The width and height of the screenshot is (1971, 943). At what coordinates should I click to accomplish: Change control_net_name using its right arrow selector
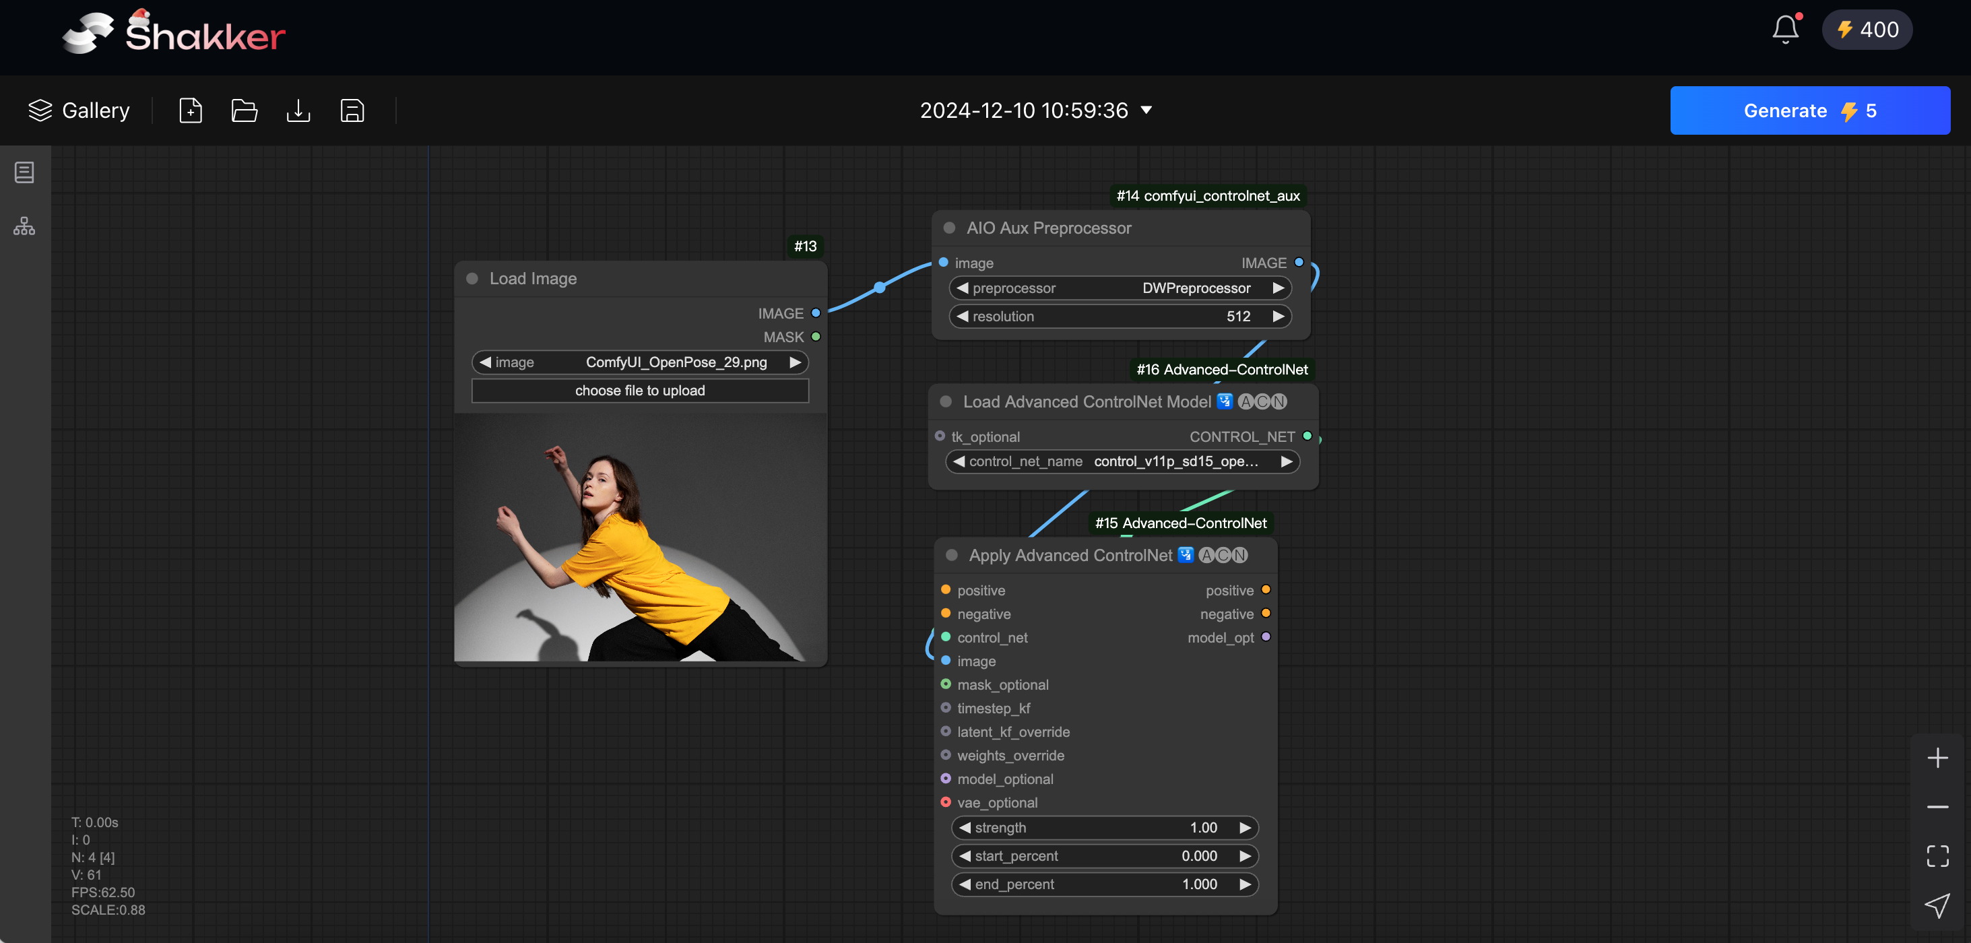click(1286, 461)
